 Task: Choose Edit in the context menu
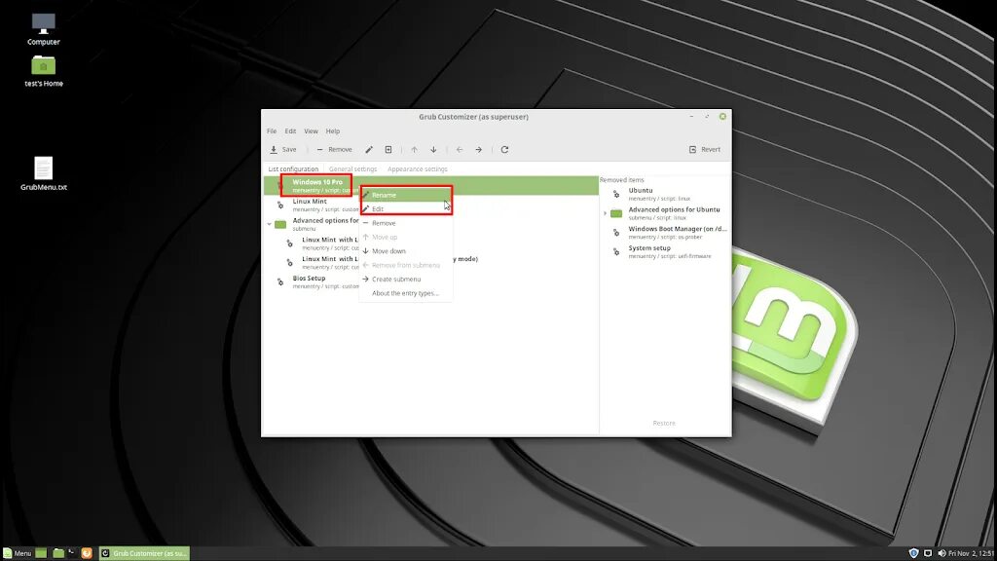(406, 208)
